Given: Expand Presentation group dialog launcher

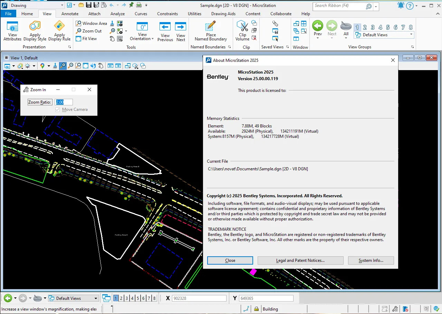Looking at the screenshot, I should (69, 47).
